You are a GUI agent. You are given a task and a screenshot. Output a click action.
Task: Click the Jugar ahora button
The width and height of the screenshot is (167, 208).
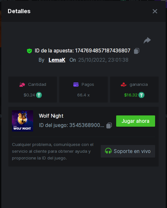click(x=135, y=121)
